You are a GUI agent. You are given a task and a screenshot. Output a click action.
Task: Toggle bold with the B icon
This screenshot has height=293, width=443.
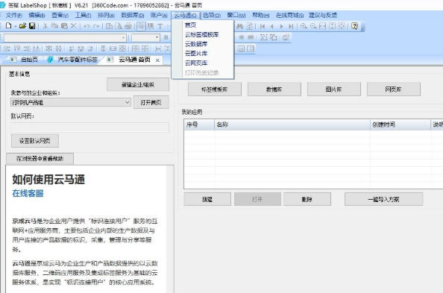[x=166, y=37]
